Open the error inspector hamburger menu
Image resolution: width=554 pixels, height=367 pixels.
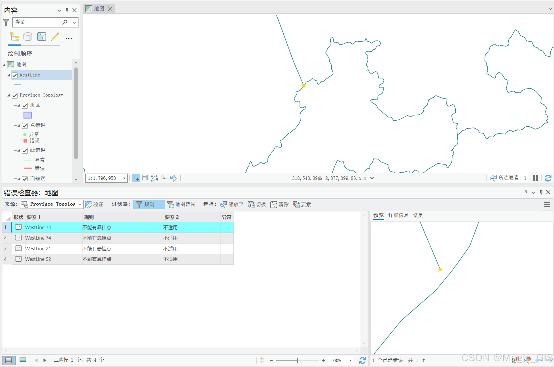547,204
